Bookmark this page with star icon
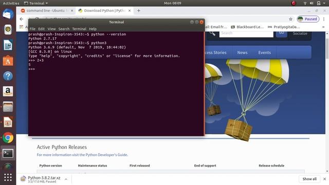329x185 pixels. click(x=290, y=19)
